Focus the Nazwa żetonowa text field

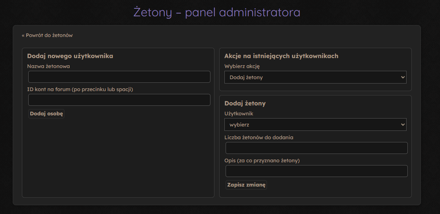pos(119,77)
